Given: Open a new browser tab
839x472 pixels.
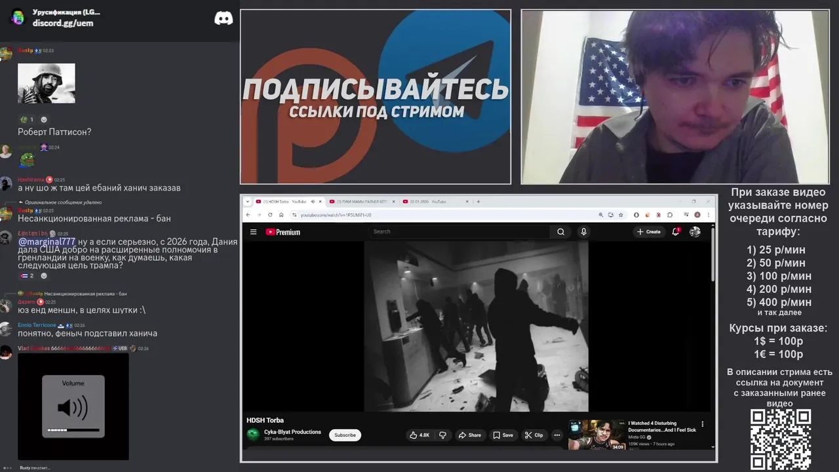Looking at the screenshot, I should coord(478,201).
